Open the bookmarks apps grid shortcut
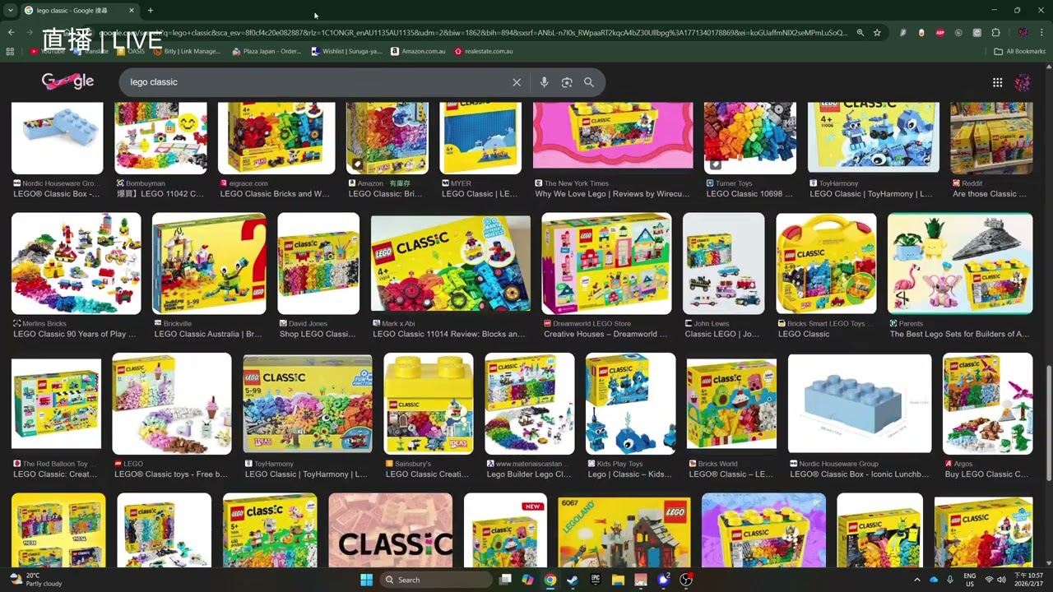The width and height of the screenshot is (1053, 592). click(x=10, y=51)
